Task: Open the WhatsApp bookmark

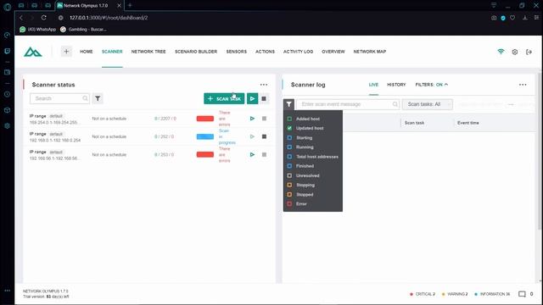Action: click(37, 30)
